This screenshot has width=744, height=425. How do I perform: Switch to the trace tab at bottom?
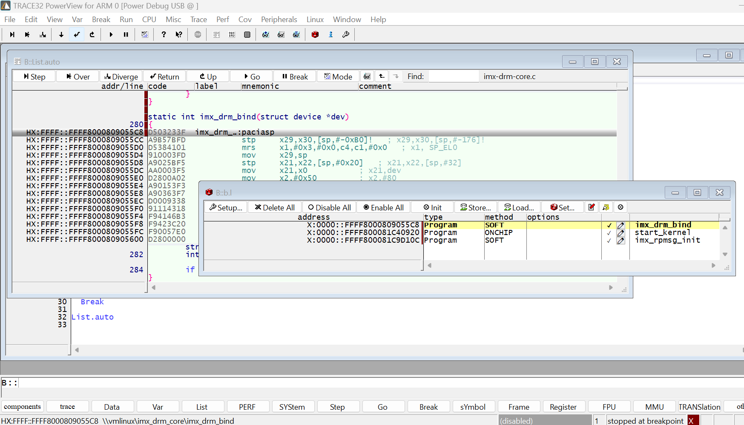click(x=67, y=406)
